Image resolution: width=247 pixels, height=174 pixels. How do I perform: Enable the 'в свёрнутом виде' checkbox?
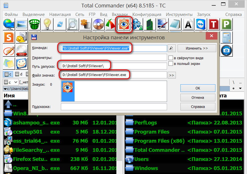click(x=171, y=58)
